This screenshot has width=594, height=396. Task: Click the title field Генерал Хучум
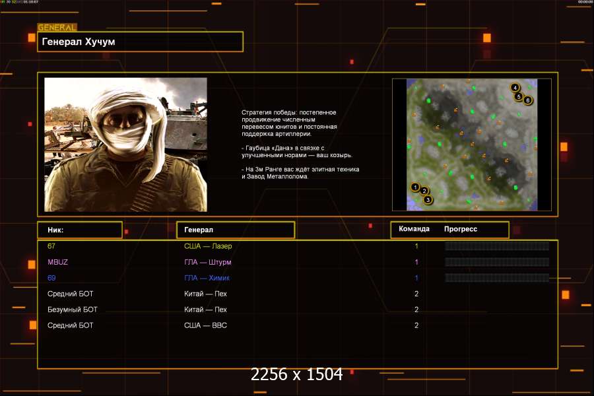140,42
